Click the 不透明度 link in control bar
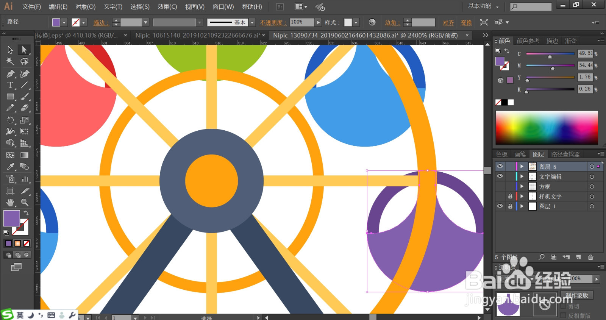The width and height of the screenshot is (606, 320). click(x=273, y=23)
